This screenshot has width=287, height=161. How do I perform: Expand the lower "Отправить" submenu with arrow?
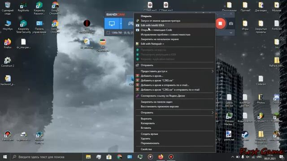pos(174,113)
